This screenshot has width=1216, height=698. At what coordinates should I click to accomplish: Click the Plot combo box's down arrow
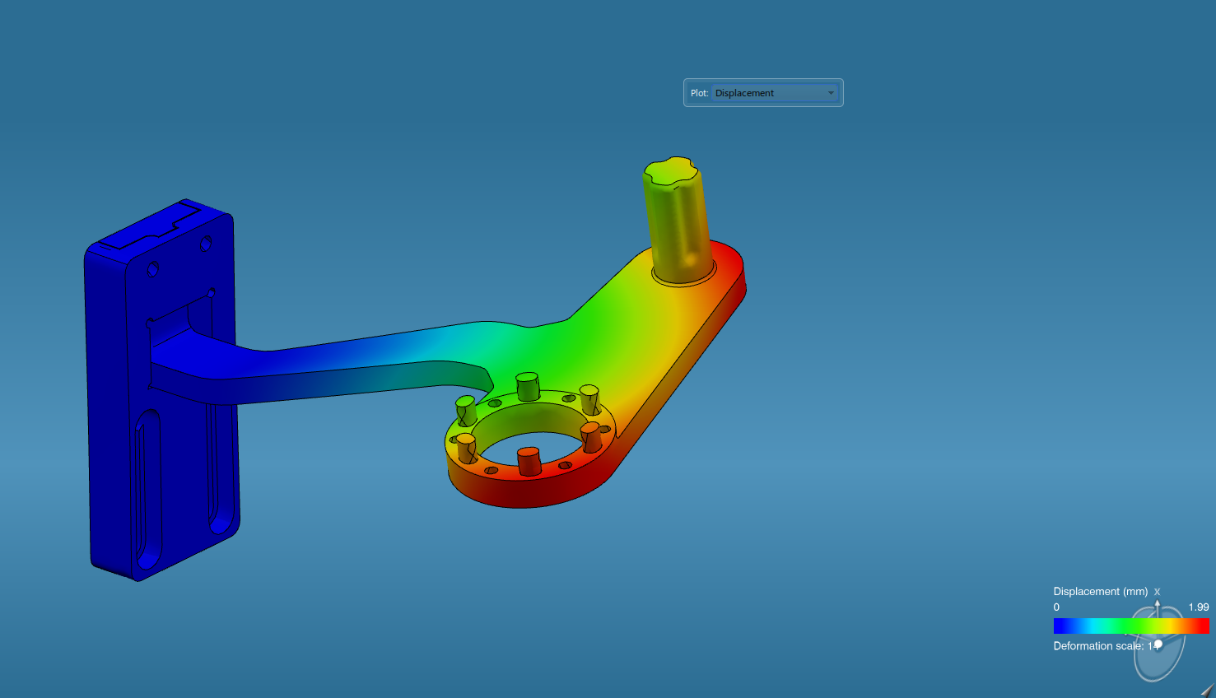(831, 93)
